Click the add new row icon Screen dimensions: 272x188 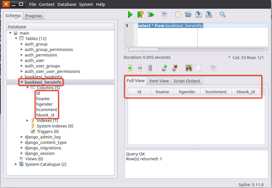pyautogui.click(x=130, y=68)
